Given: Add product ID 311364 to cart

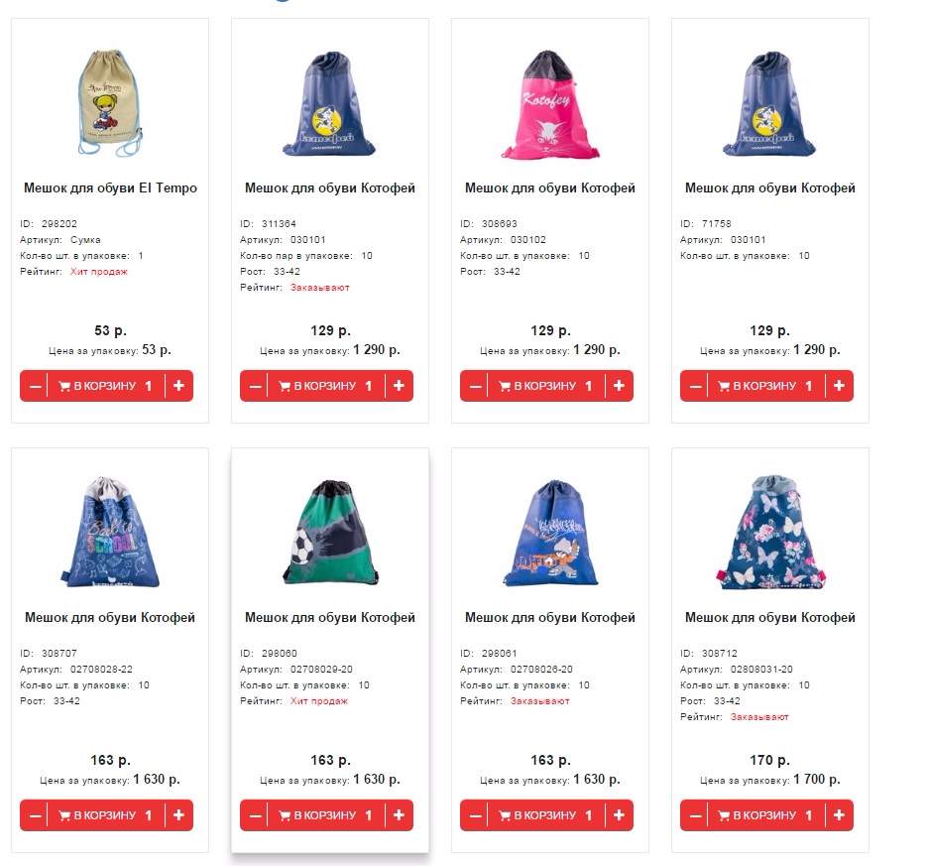Looking at the screenshot, I should point(325,386).
